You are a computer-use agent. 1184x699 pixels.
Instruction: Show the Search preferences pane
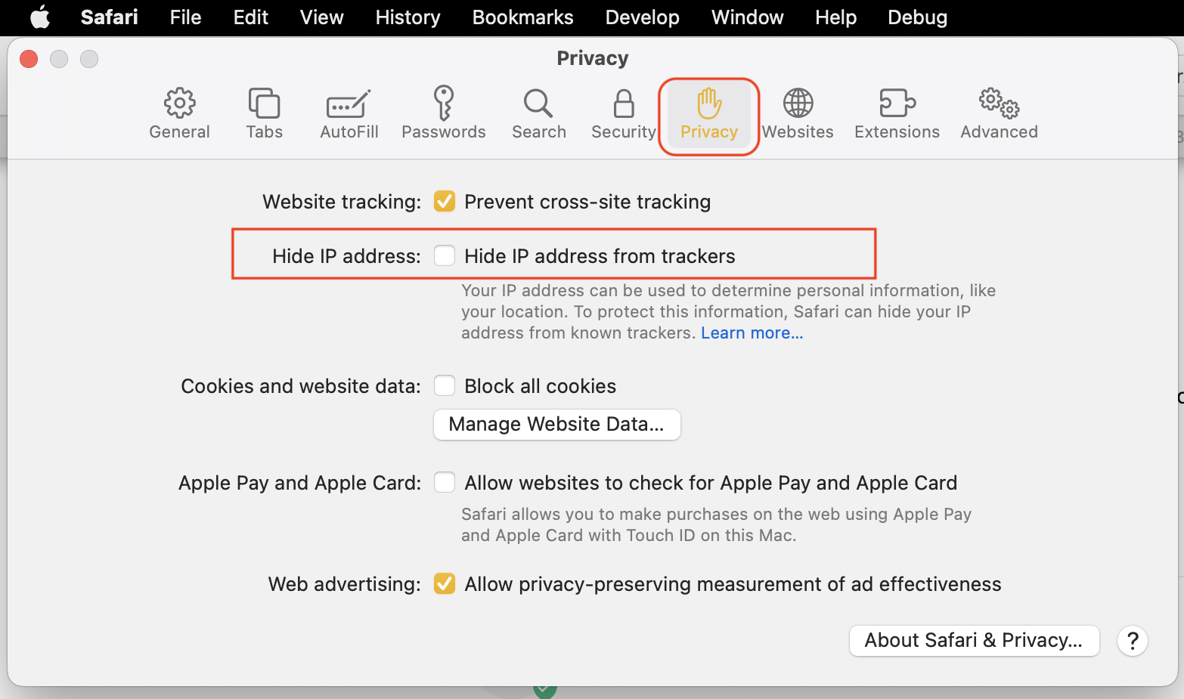[x=538, y=114]
